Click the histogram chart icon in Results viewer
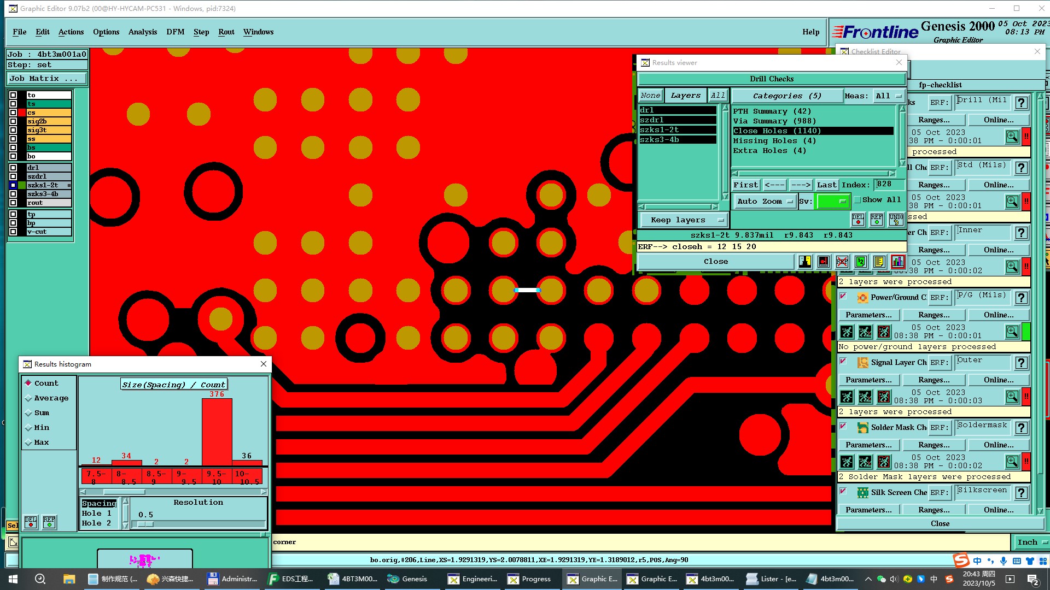 coord(897,262)
